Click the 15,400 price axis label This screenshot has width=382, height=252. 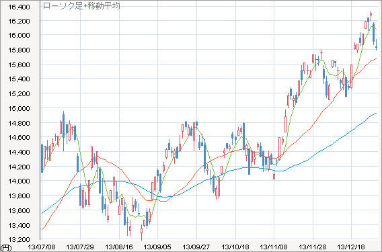coord(19,79)
